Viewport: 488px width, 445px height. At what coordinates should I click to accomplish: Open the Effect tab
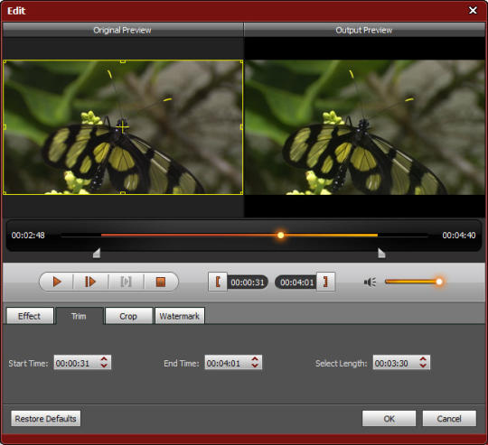pyautogui.click(x=30, y=316)
